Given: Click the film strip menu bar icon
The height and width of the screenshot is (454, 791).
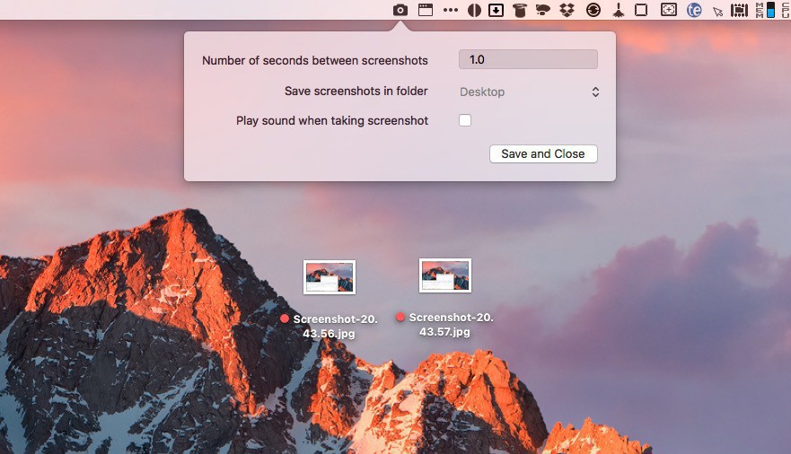Looking at the screenshot, I should pos(739,10).
